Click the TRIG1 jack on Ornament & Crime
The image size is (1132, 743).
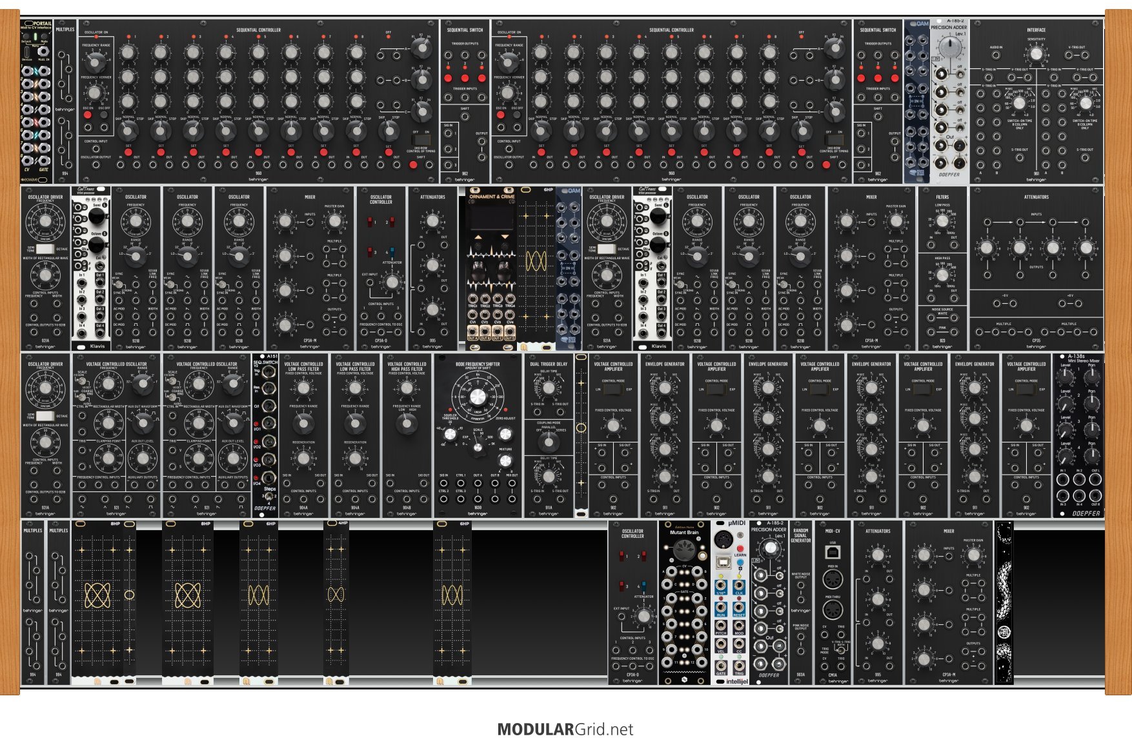(x=473, y=299)
